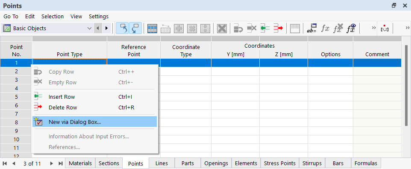Click the Comment column header
The image size is (411, 169).
pos(377,50)
